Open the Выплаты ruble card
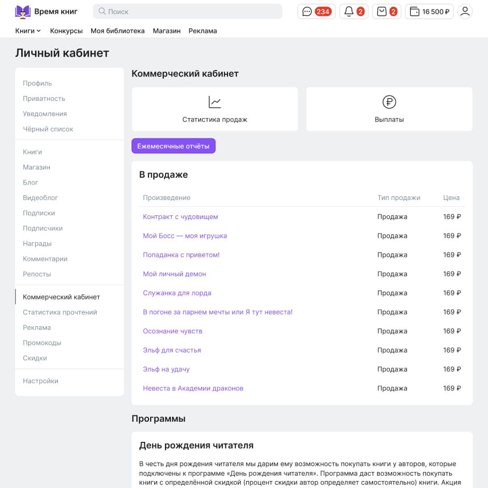Viewport: 488px width, 488px height. (389, 109)
